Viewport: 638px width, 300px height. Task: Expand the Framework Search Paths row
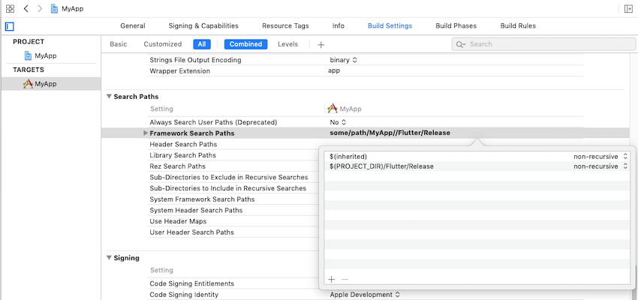click(146, 133)
